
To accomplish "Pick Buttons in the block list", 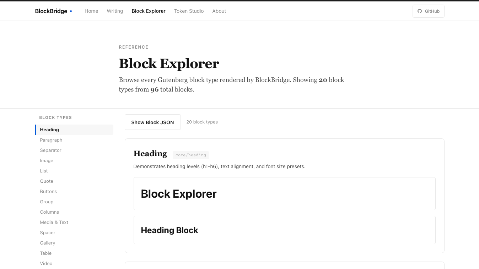I will point(48,191).
